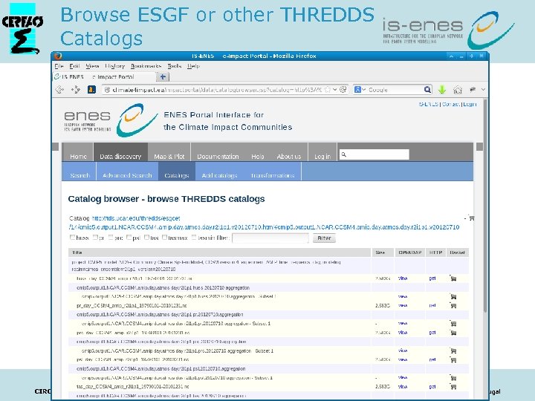Go back with the Firefox back arrow
This screenshot has height=401, width=535.
pos(59,90)
